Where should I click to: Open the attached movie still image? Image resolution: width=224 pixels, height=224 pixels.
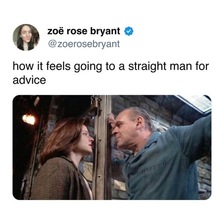coord(112,147)
